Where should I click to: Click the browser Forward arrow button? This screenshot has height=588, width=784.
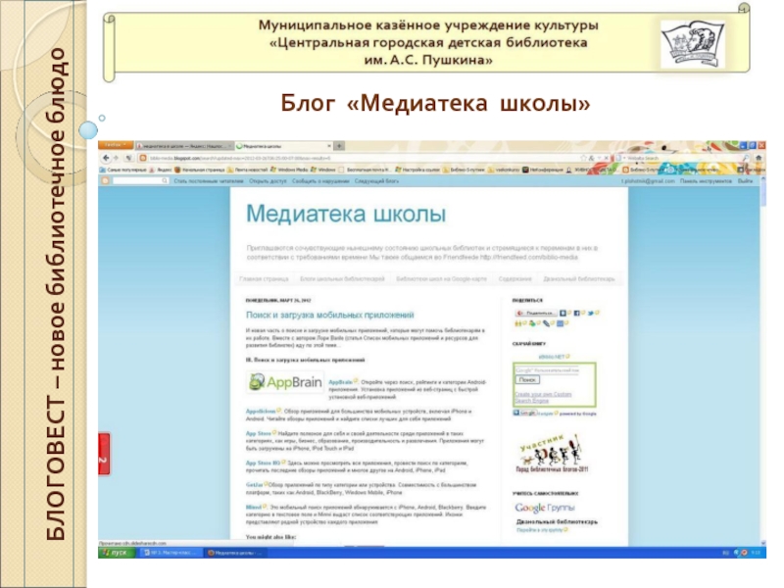116,158
